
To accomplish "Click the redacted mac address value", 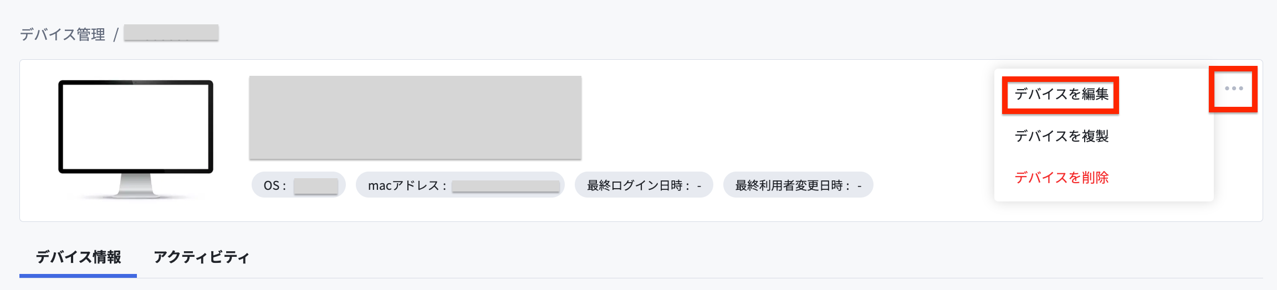I will 505,186.
